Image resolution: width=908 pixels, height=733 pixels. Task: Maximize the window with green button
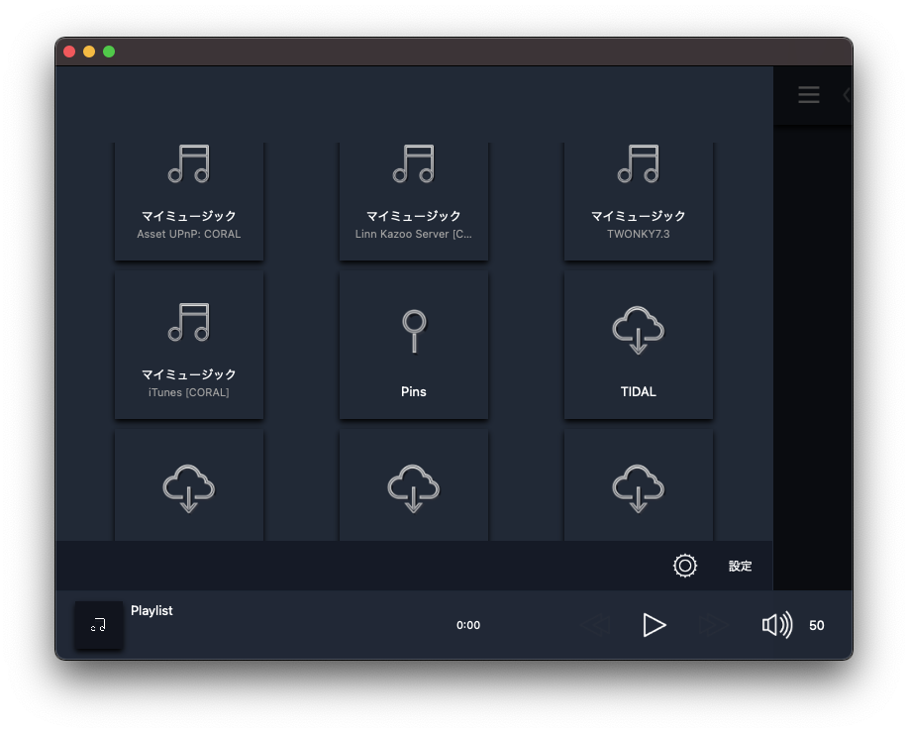tap(109, 52)
